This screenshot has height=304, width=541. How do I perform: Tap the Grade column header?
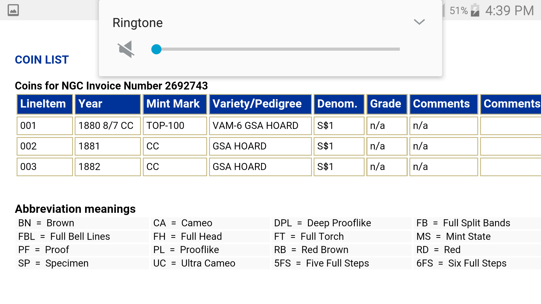(387, 104)
